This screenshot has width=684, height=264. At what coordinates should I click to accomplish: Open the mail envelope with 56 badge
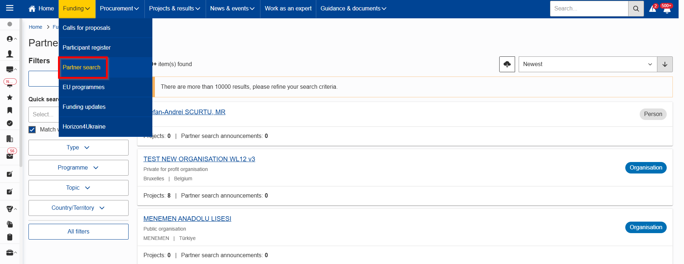tap(10, 156)
